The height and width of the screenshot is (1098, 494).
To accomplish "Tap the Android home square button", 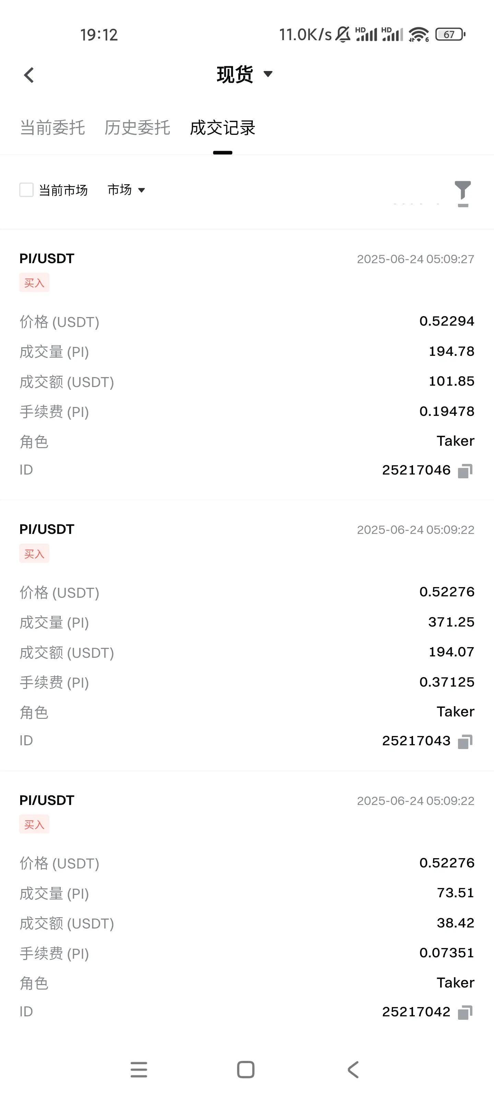I will (246, 1070).
